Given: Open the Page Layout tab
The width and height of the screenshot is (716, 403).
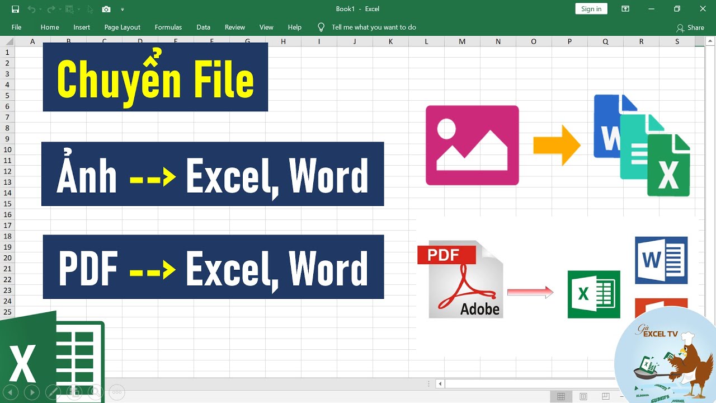Looking at the screenshot, I should coord(122,27).
